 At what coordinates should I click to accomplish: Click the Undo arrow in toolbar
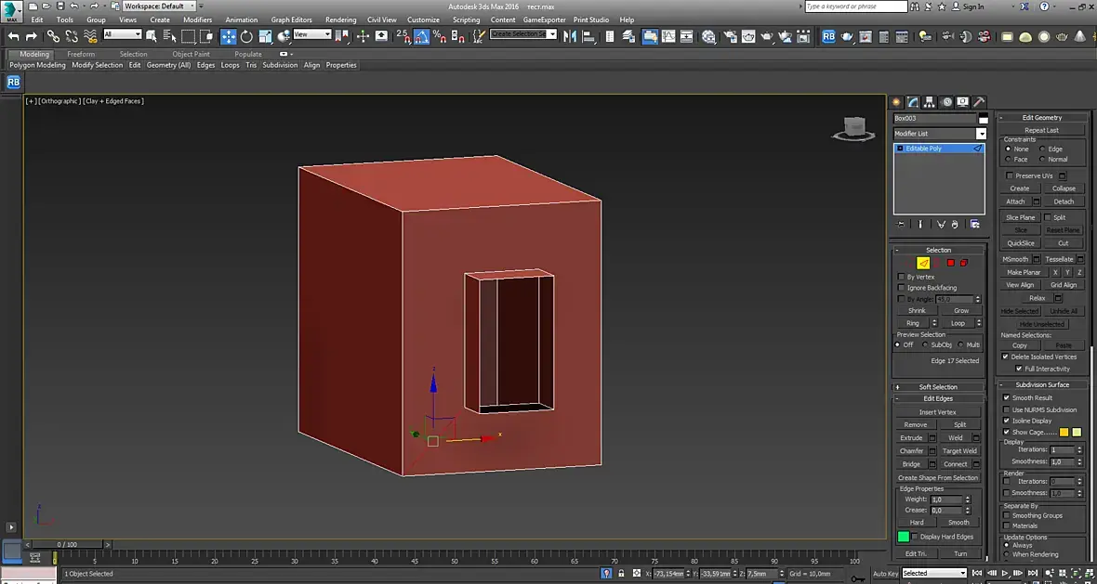[14, 36]
